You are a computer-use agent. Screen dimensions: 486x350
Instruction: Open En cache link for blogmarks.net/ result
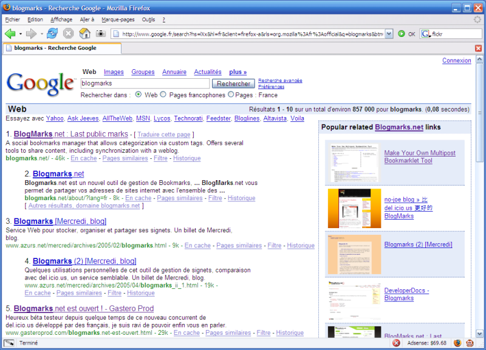[84, 158]
